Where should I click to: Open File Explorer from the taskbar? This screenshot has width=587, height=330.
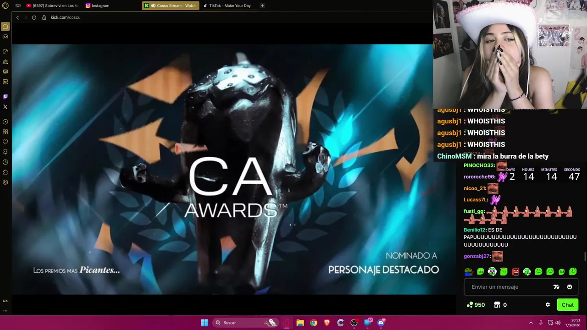[x=300, y=323]
